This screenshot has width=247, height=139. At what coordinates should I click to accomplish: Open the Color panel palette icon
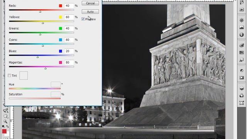tap(242, 46)
